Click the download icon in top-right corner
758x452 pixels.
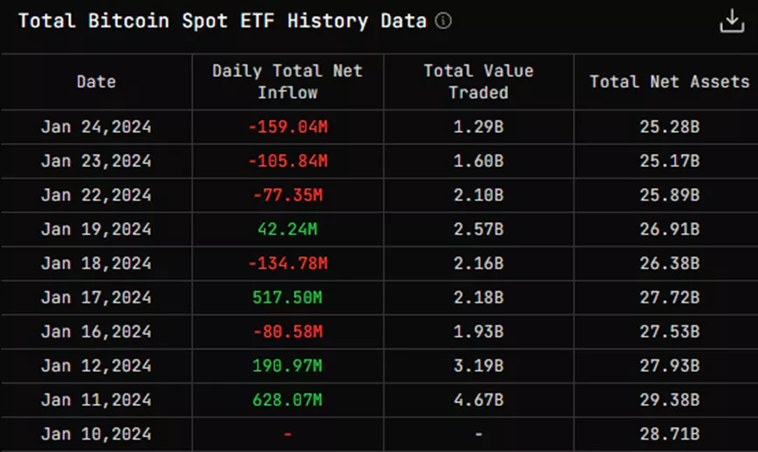point(731,21)
